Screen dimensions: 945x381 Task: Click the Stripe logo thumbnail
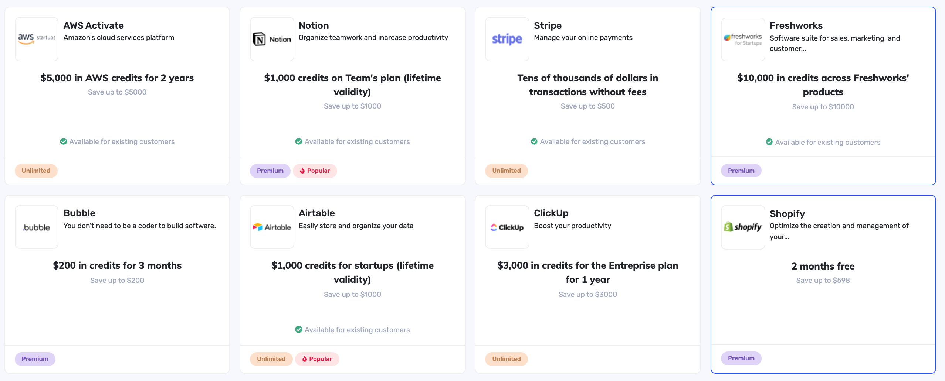click(x=507, y=39)
